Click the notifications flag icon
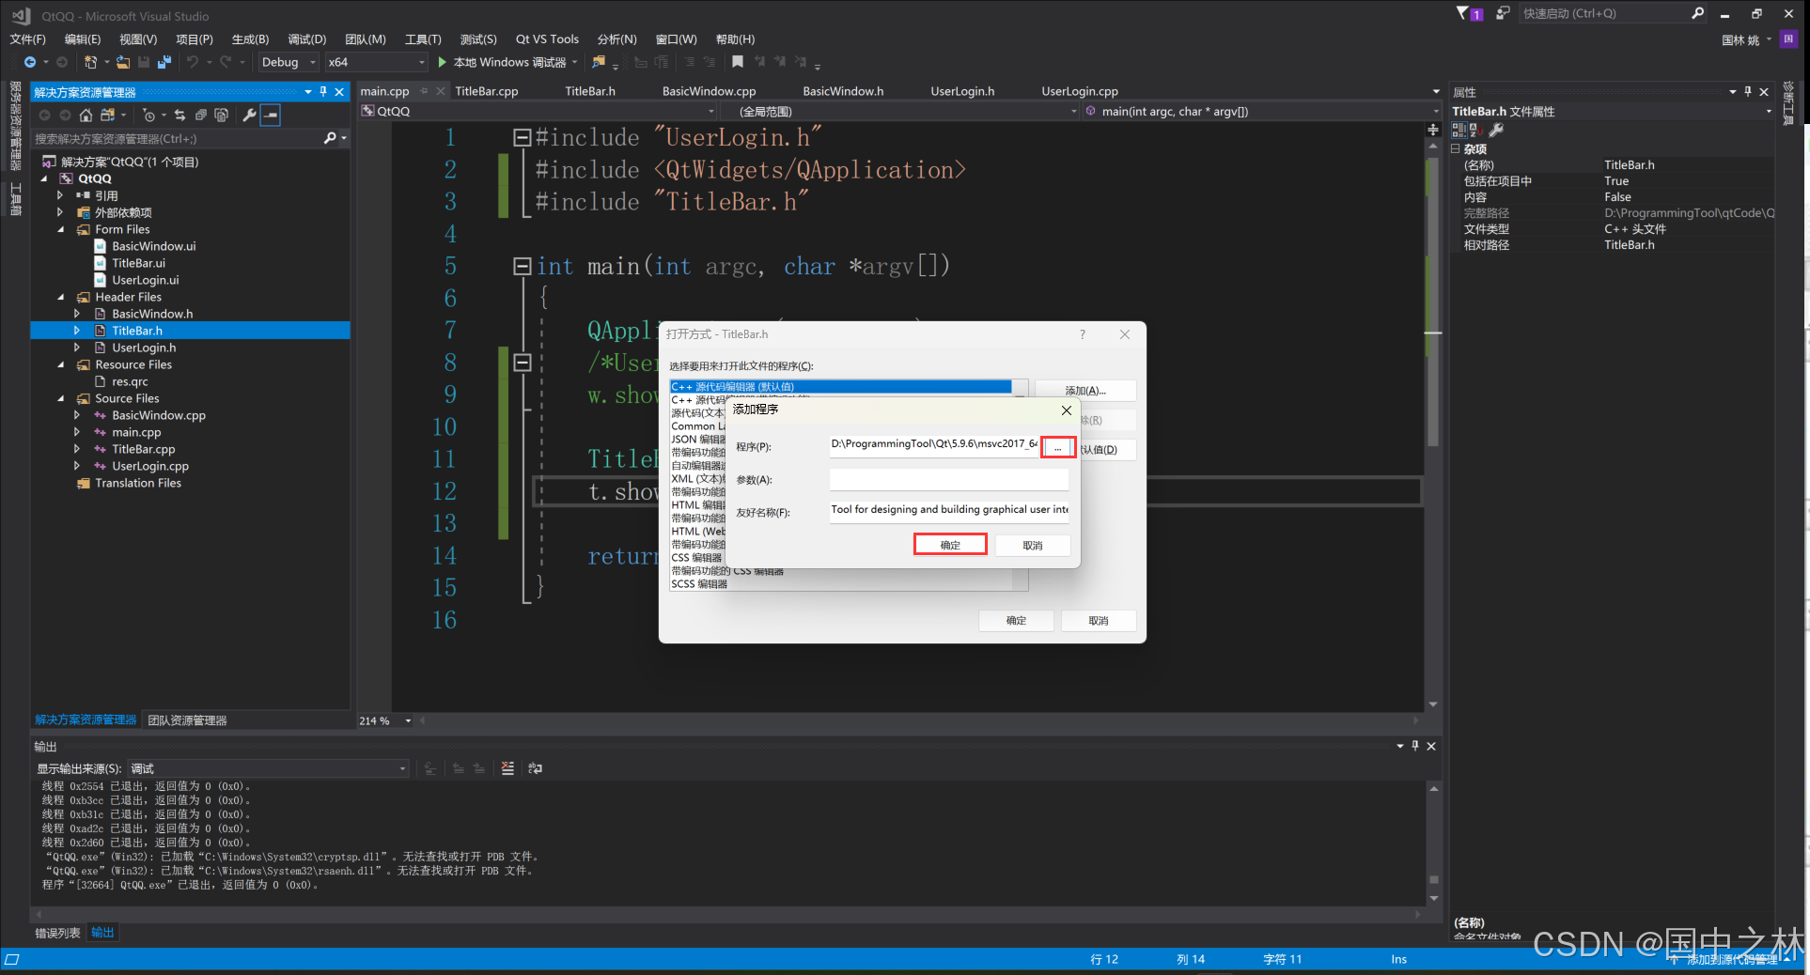This screenshot has width=1810, height=975. tap(1463, 13)
